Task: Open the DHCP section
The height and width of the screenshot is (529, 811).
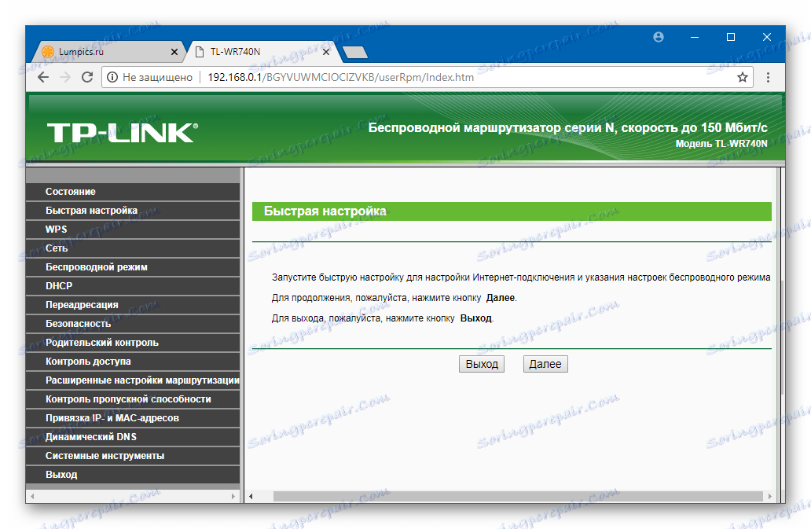Action: pyautogui.click(x=133, y=286)
